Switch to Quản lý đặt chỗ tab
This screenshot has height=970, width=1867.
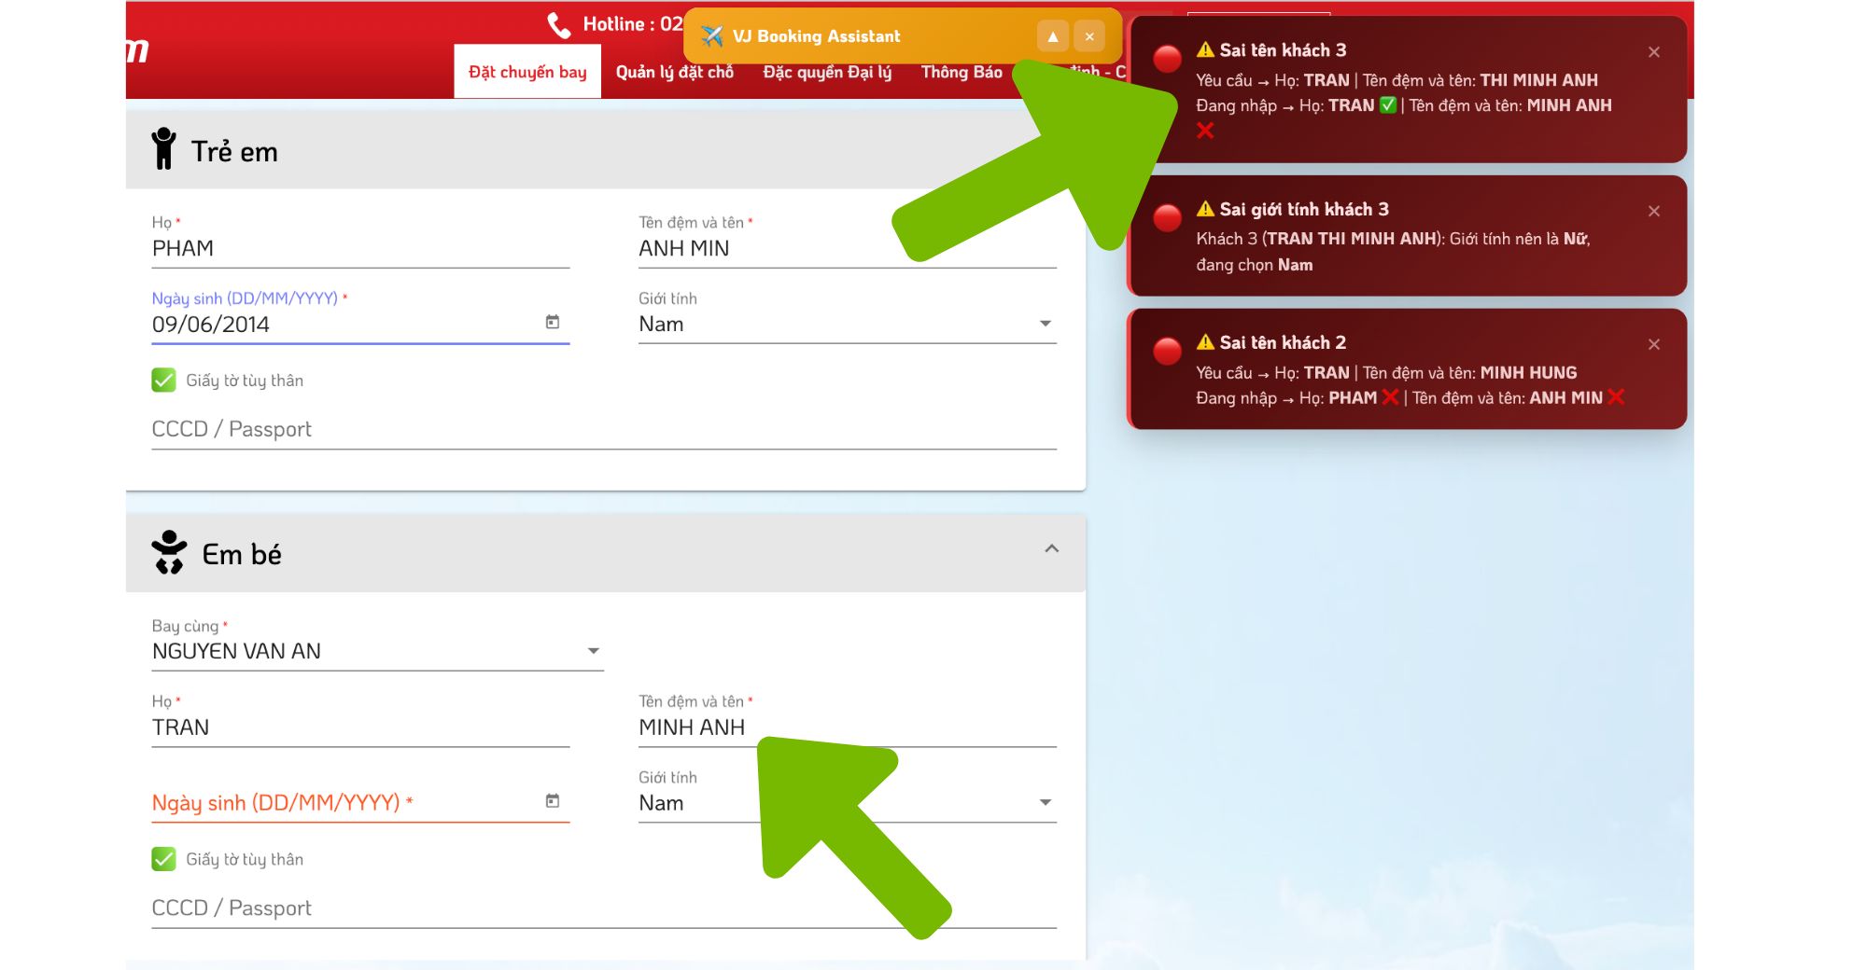674,73
